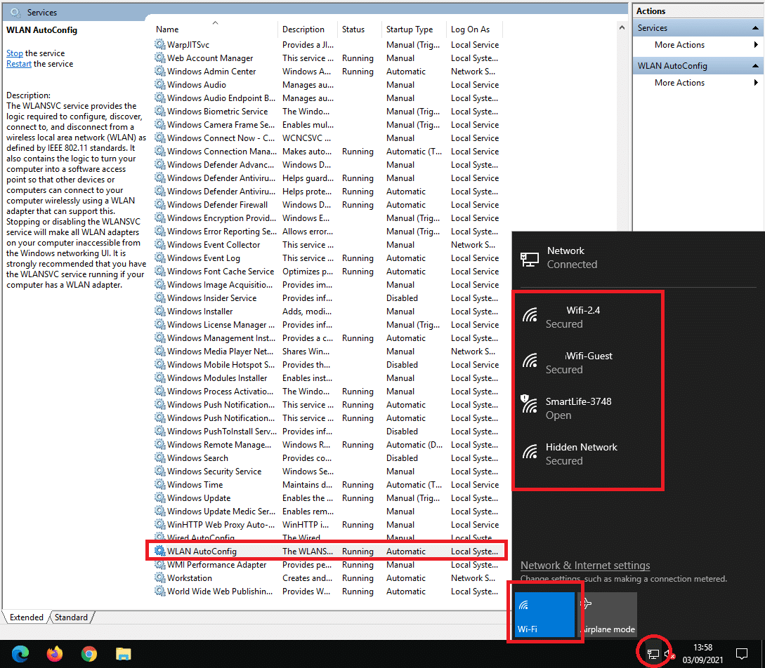
Task: Select the WinHTTP Web Proxy Auto service name
Action: (x=221, y=525)
